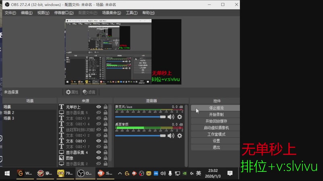Click the lock icon on 图像 source

[x=105, y=158]
